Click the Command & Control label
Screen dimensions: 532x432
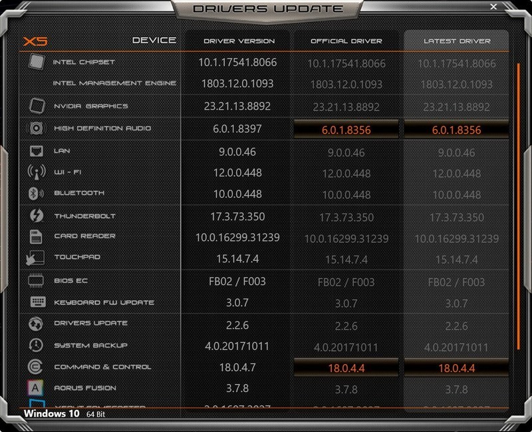102,367
